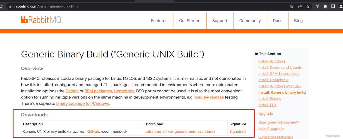Click the RabbitMQ logo
343x139 pixels.
tap(42, 19)
